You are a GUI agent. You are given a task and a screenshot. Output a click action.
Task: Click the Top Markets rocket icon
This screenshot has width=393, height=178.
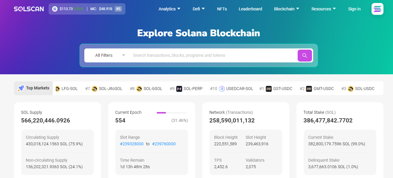click(21, 88)
